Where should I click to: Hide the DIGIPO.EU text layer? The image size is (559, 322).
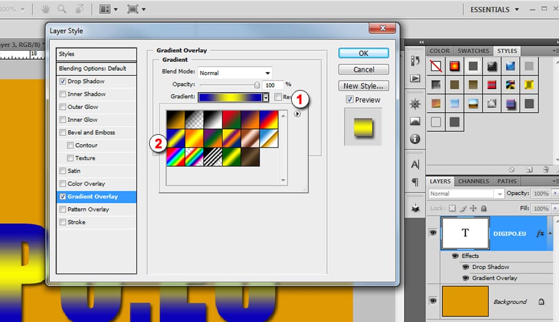click(433, 233)
